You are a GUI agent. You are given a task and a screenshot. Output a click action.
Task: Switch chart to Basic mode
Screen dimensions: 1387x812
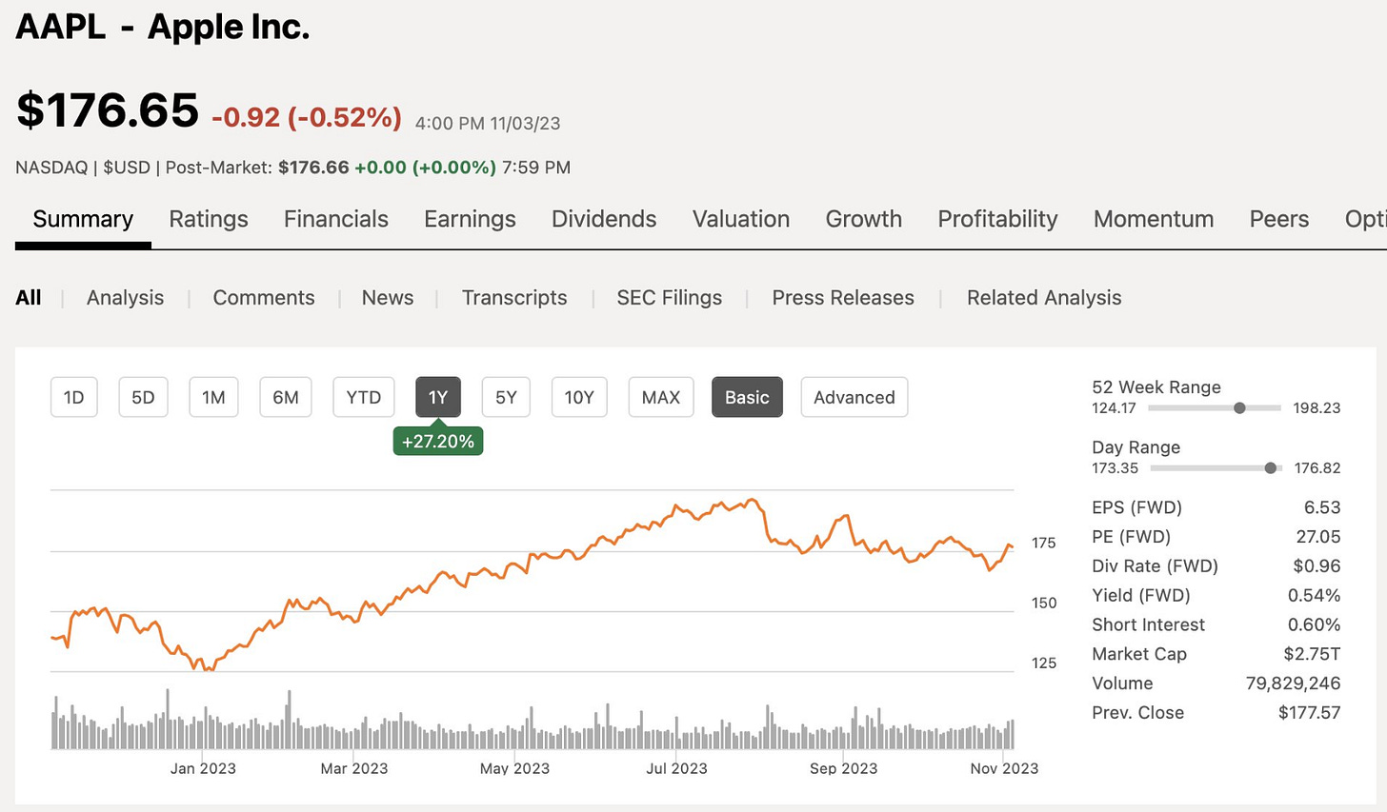747,397
